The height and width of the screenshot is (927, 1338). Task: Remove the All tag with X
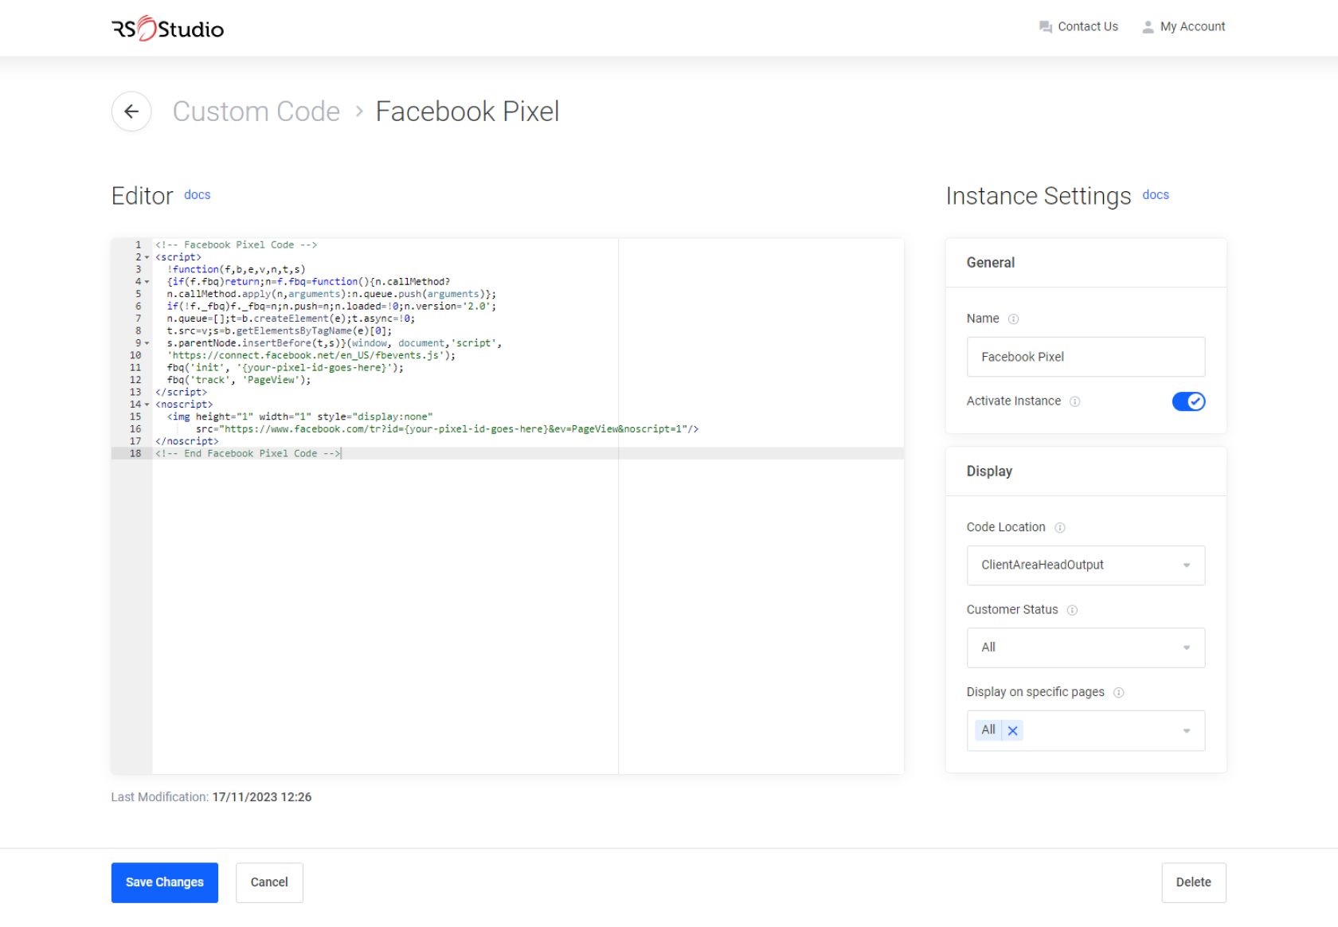(1012, 730)
